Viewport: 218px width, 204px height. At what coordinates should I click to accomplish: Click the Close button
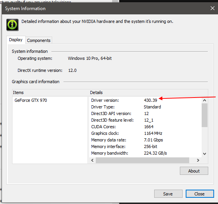[200, 194]
